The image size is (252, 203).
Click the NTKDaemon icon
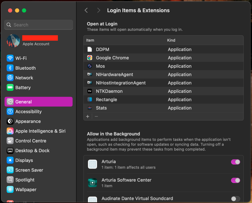click(x=90, y=91)
